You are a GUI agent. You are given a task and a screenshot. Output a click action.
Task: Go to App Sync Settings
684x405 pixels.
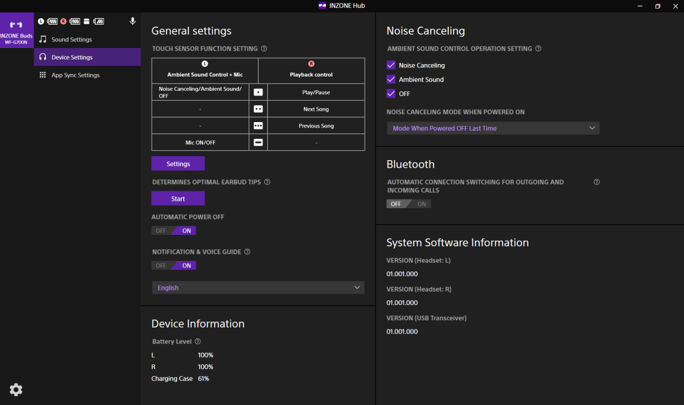click(88, 75)
